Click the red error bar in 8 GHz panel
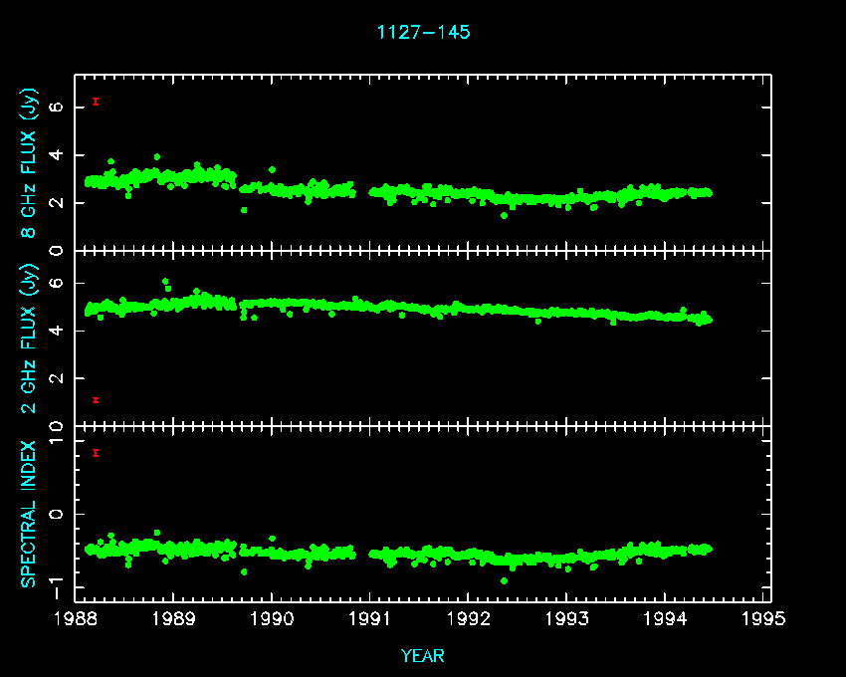 pos(96,101)
